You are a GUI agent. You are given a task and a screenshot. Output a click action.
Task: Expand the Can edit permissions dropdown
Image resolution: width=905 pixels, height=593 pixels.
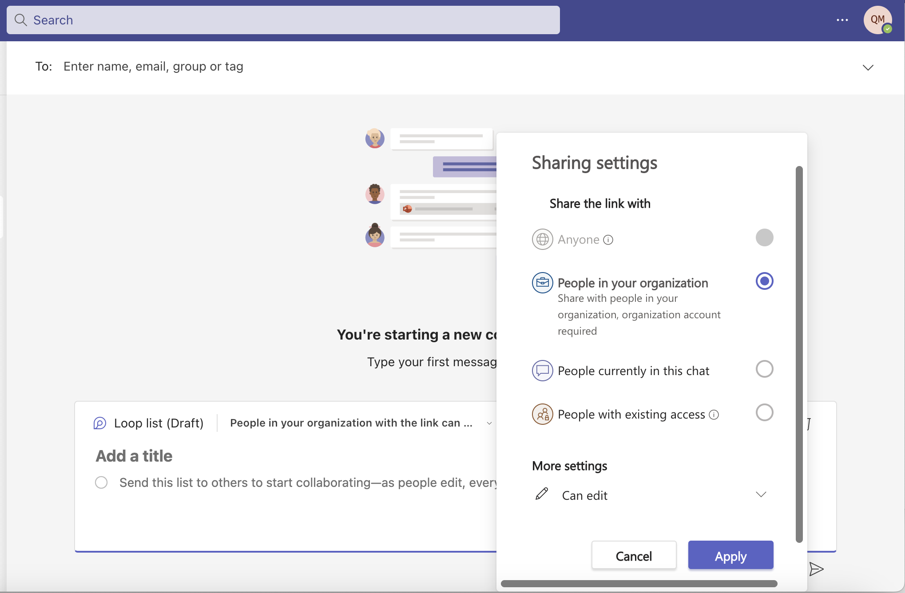[760, 494]
